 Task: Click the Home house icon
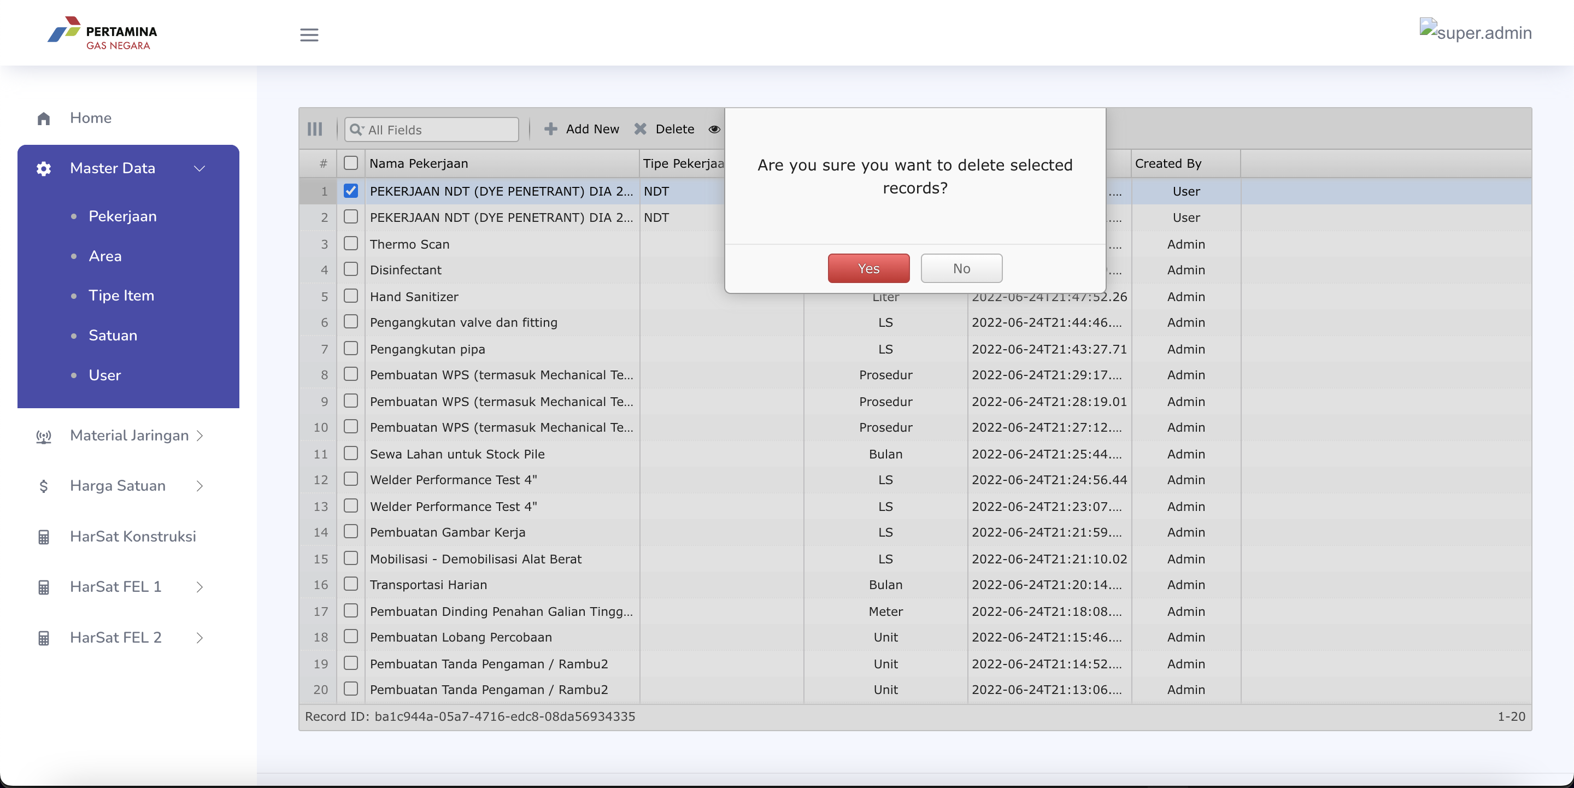coord(43,119)
